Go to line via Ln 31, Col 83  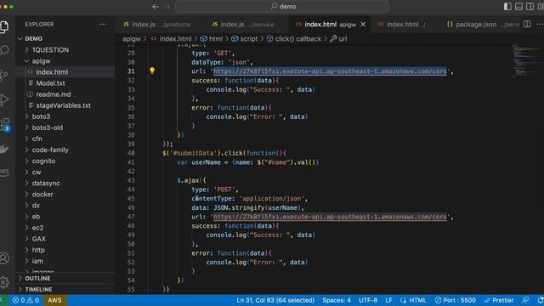[x=275, y=300]
